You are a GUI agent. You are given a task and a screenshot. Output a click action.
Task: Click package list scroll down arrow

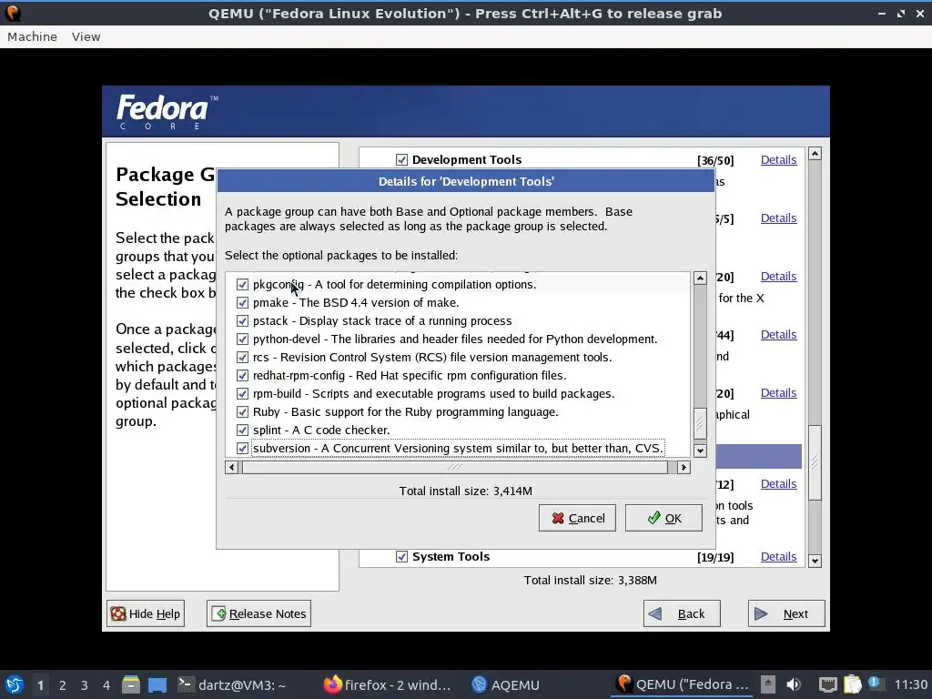click(700, 451)
